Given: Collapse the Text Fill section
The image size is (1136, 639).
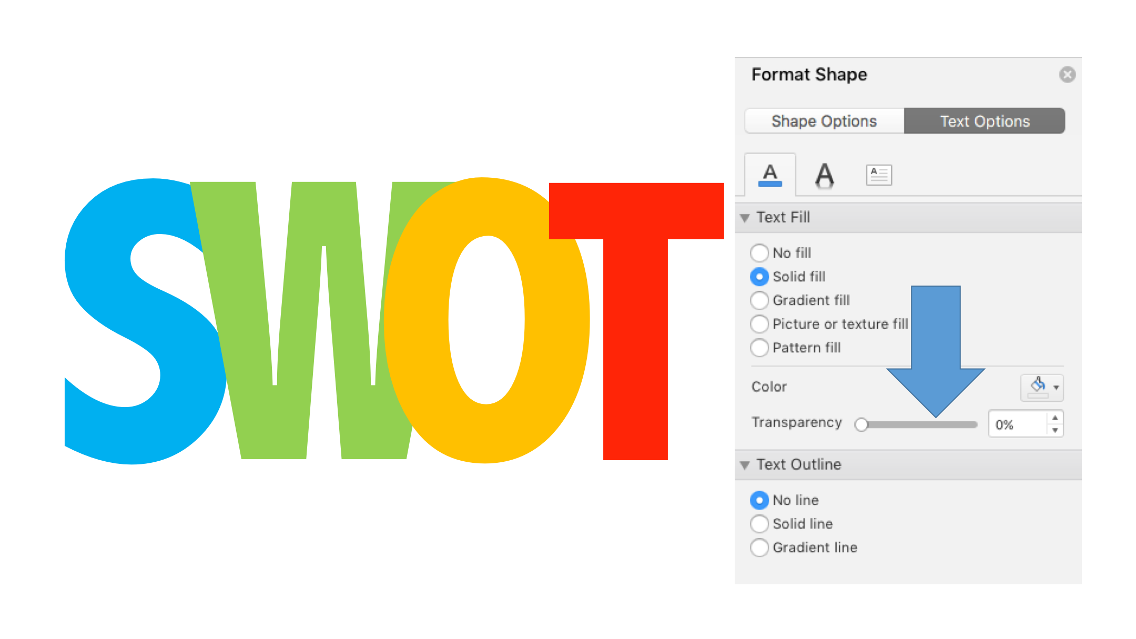Looking at the screenshot, I should pos(745,217).
